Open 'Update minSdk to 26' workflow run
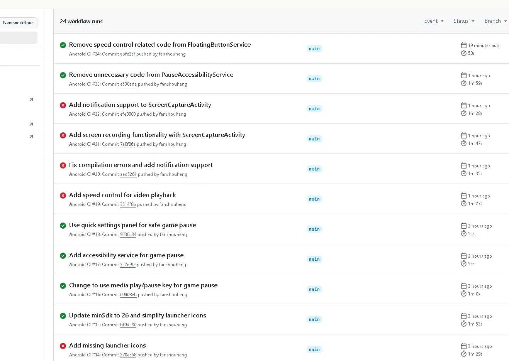This screenshot has width=509, height=361. click(x=137, y=315)
